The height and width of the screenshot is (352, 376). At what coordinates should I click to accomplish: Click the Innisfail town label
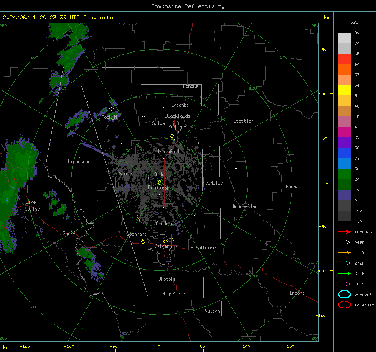coord(169,152)
